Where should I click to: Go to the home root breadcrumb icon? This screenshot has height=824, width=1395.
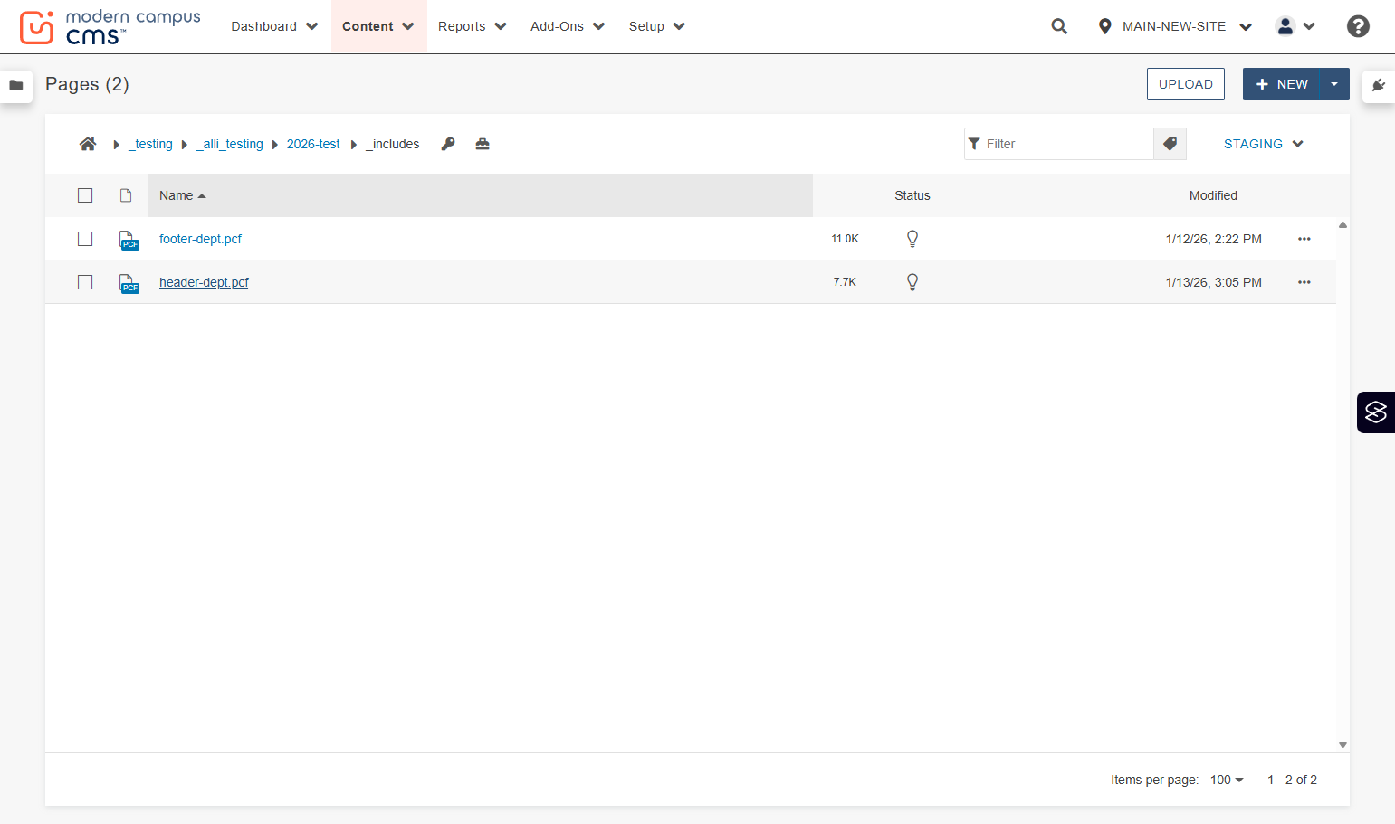88,144
